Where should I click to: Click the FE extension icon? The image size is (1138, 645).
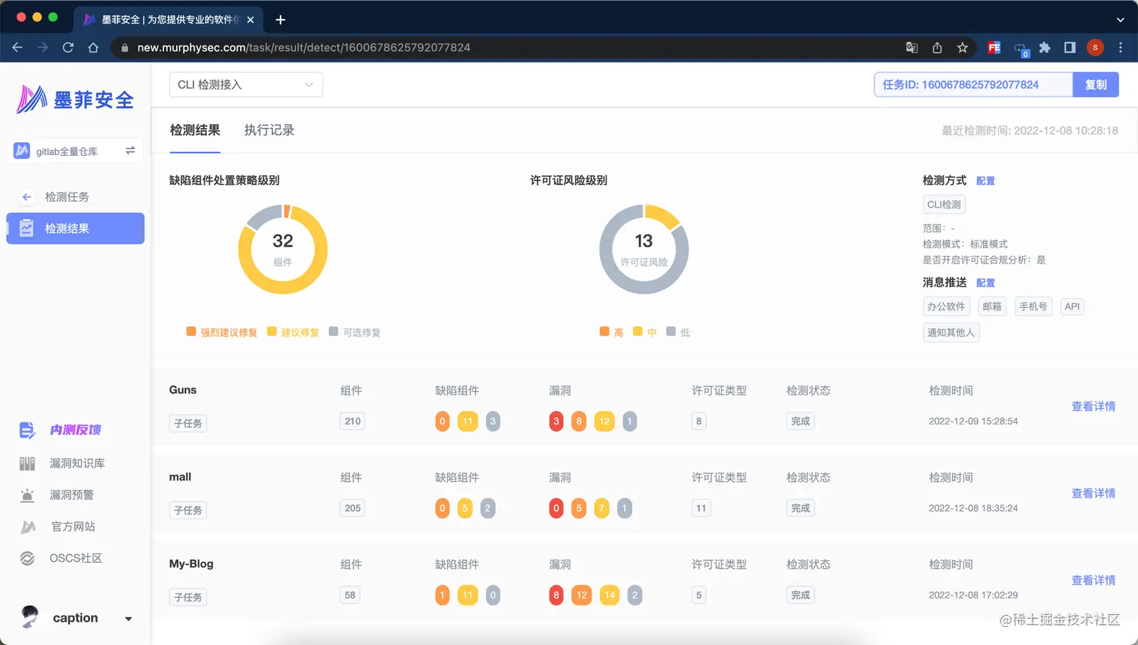pos(994,47)
